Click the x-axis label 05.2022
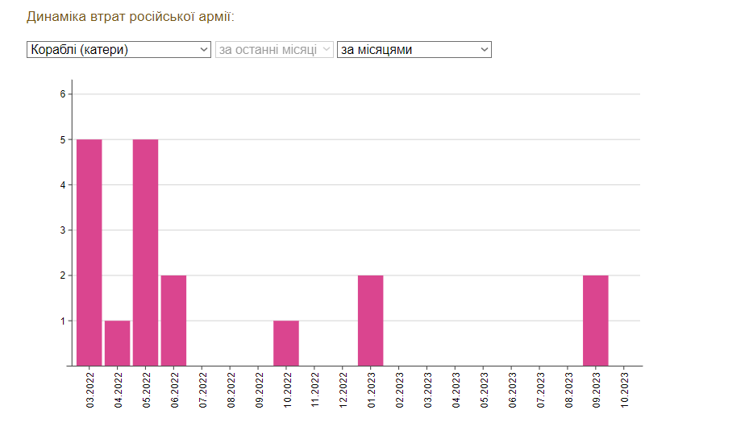The width and height of the screenshot is (749, 439). tap(147, 391)
